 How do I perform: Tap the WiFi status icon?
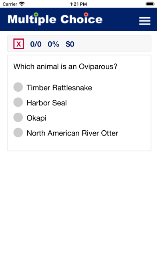[22, 4]
